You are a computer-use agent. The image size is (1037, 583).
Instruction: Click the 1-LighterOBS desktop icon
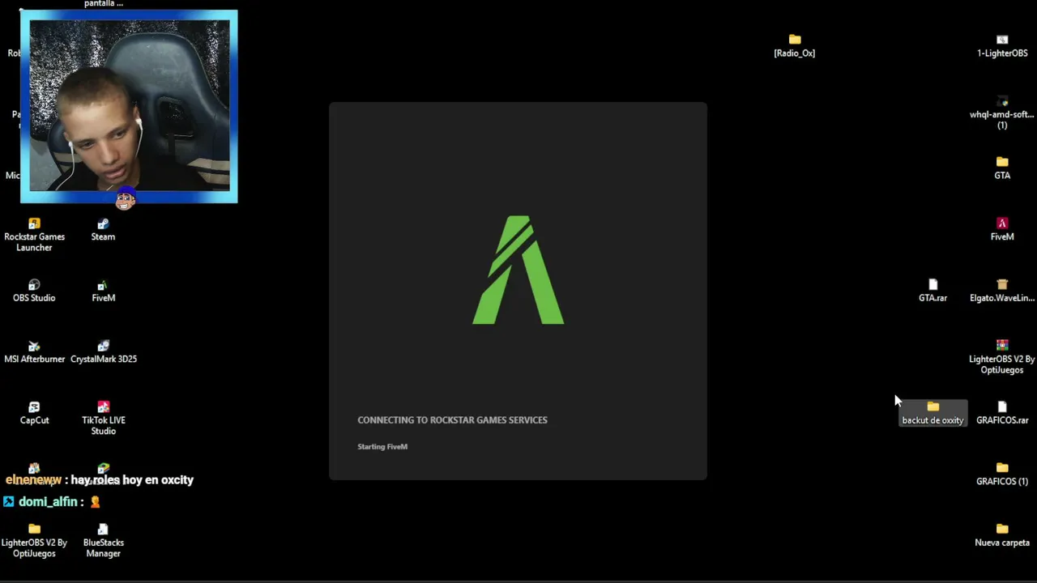(x=1002, y=46)
